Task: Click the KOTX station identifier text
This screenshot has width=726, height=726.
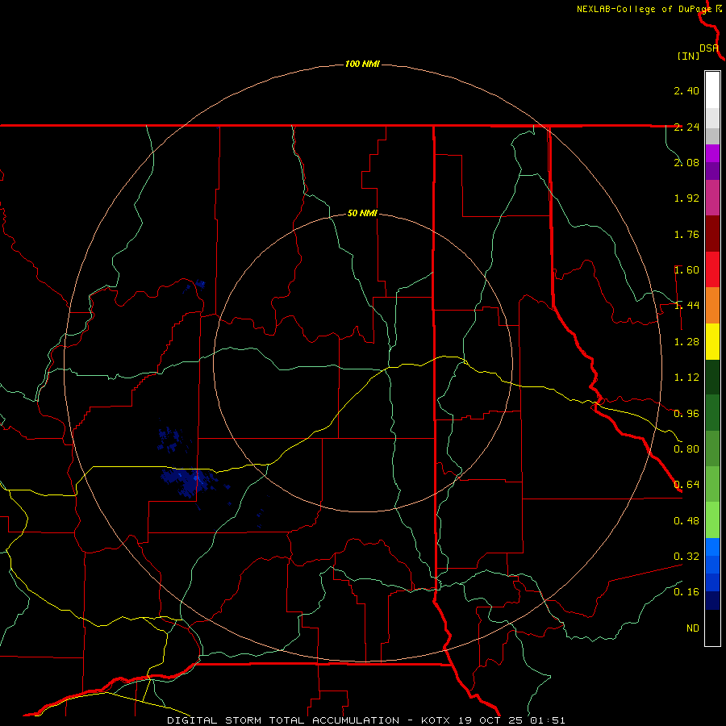Action: 437,720
